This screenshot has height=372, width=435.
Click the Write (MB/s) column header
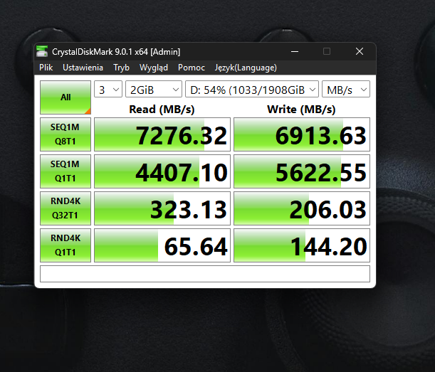[x=301, y=110]
